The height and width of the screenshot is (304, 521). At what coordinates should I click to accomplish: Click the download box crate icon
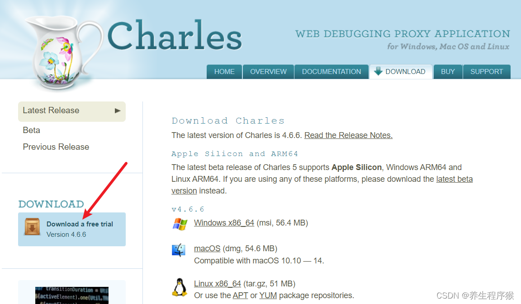[32, 227]
